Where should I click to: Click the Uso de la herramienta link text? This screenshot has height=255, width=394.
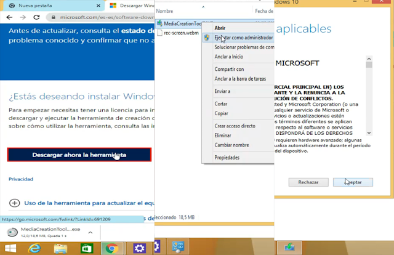click(x=89, y=203)
